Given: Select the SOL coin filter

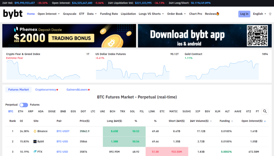Looking at the screenshot, I should pos(133,111).
